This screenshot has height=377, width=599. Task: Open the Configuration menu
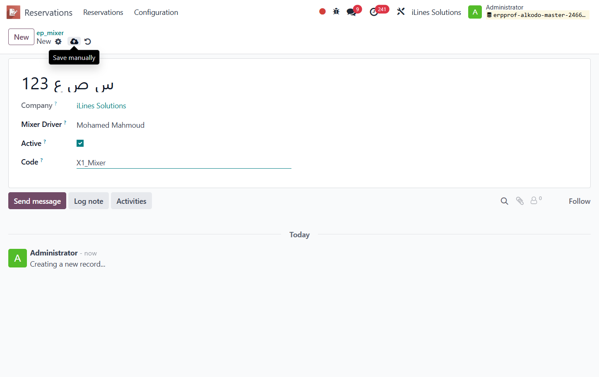[156, 12]
